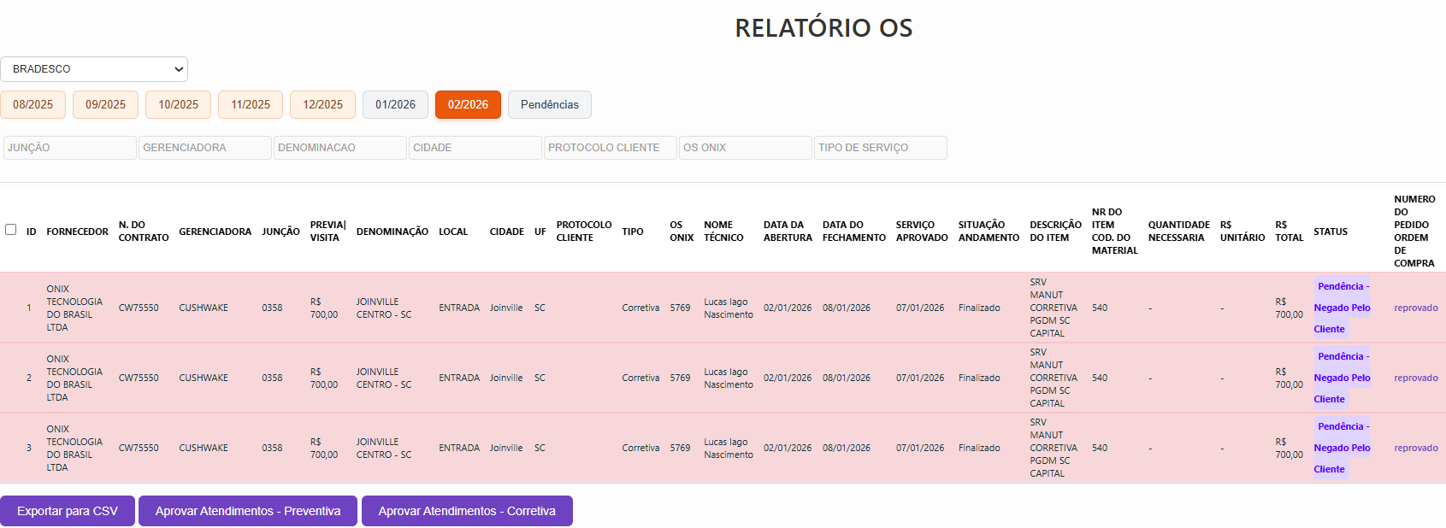Image resolution: width=1446 pixels, height=528 pixels.
Task: Select the 08/2025 month tab
Action: (x=33, y=104)
